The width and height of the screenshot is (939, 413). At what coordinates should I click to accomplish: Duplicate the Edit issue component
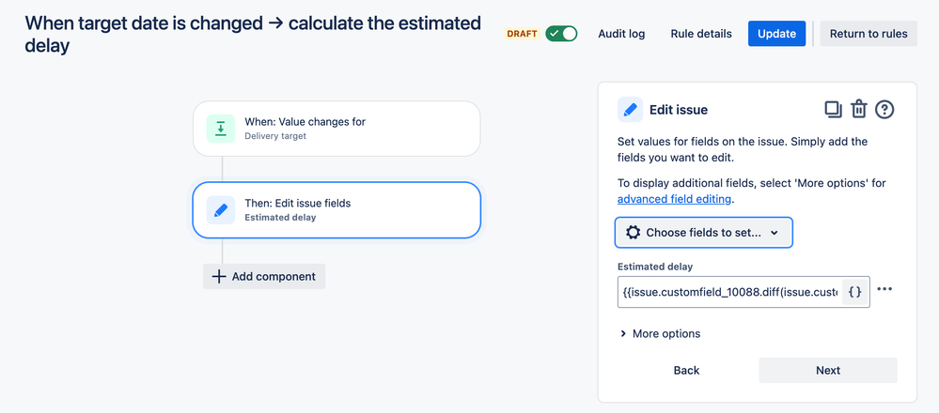[833, 110]
